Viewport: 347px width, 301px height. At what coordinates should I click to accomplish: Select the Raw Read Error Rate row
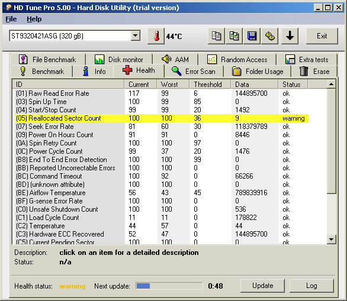[162, 93]
